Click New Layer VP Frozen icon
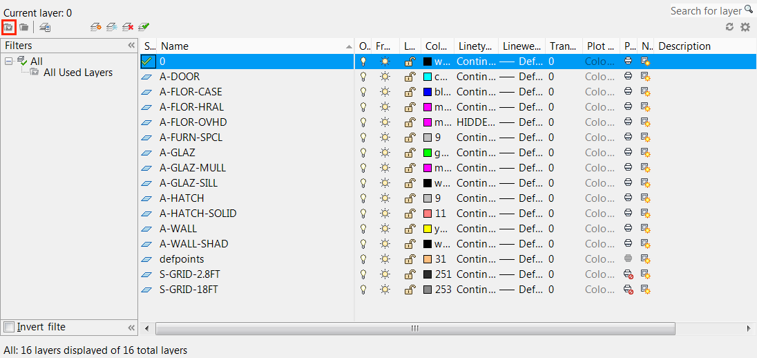Viewport: 757px width, 358px height. pyautogui.click(x=112, y=27)
